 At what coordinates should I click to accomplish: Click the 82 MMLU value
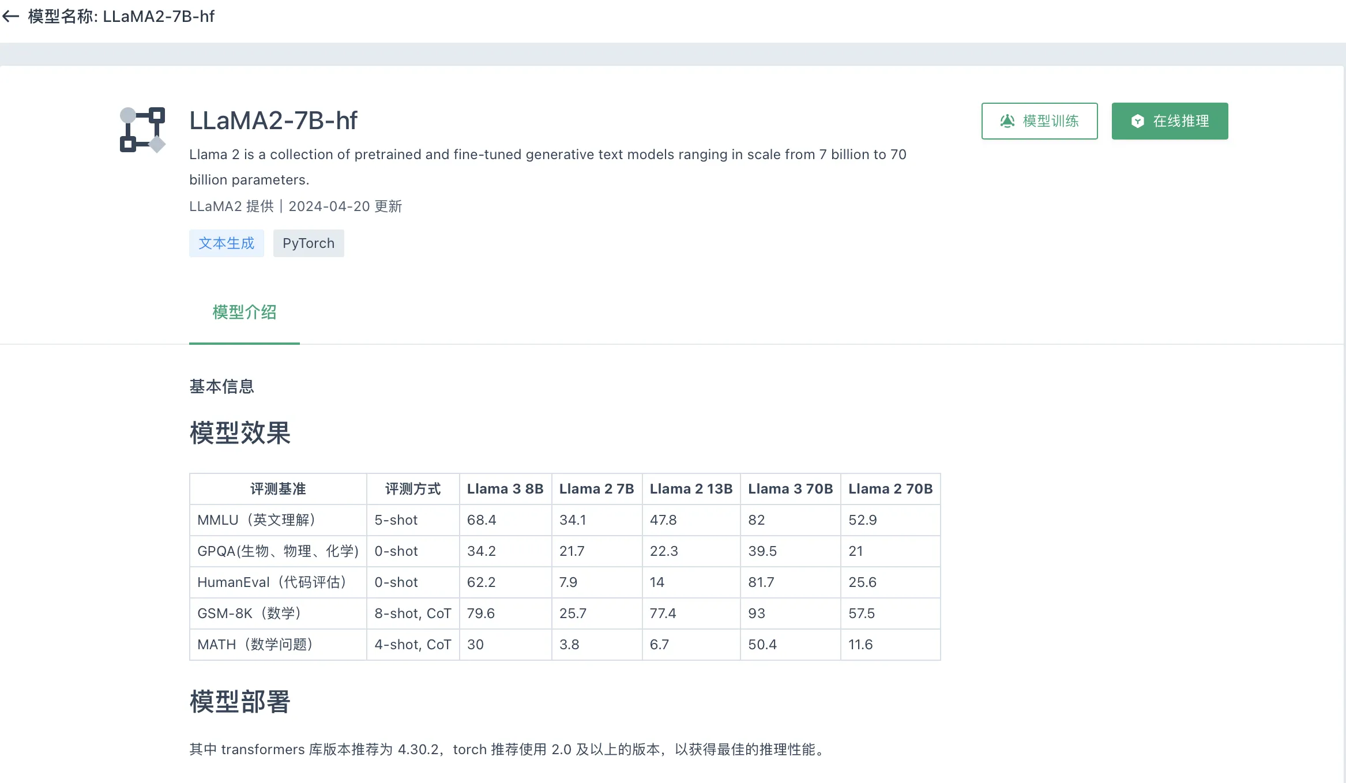click(x=757, y=520)
